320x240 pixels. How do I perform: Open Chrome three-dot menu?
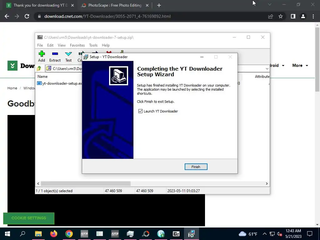[313, 16]
